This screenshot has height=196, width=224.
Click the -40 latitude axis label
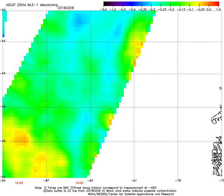[3, 10]
